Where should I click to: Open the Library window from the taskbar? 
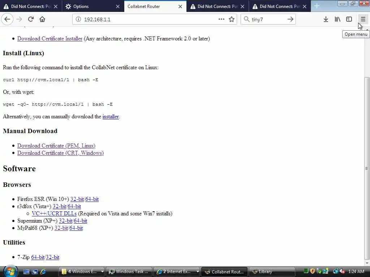pyautogui.click(x=272, y=272)
